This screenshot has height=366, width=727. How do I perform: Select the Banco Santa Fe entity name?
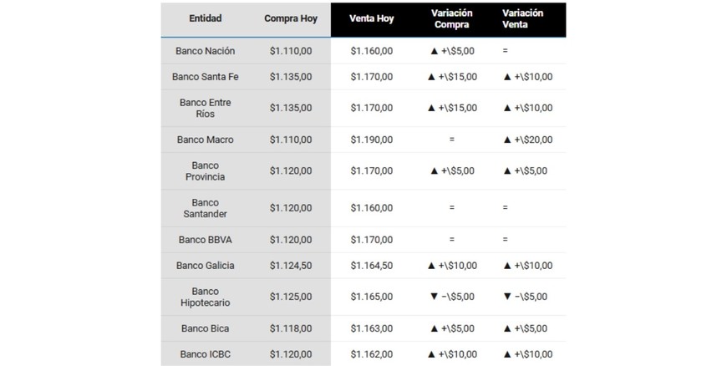point(205,77)
